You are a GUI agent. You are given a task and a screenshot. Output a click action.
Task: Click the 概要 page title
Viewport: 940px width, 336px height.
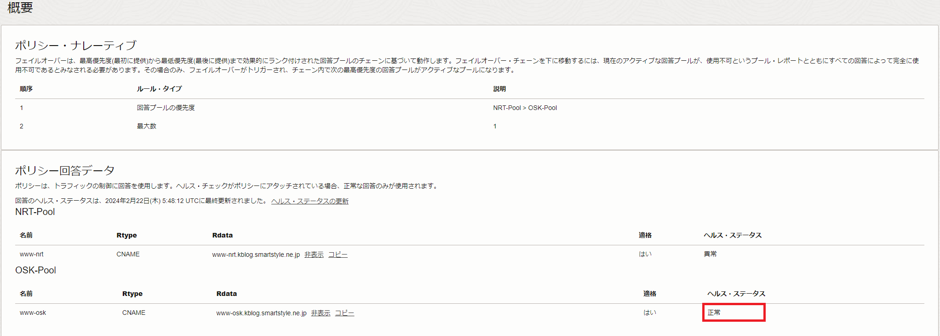click(x=20, y=8)
